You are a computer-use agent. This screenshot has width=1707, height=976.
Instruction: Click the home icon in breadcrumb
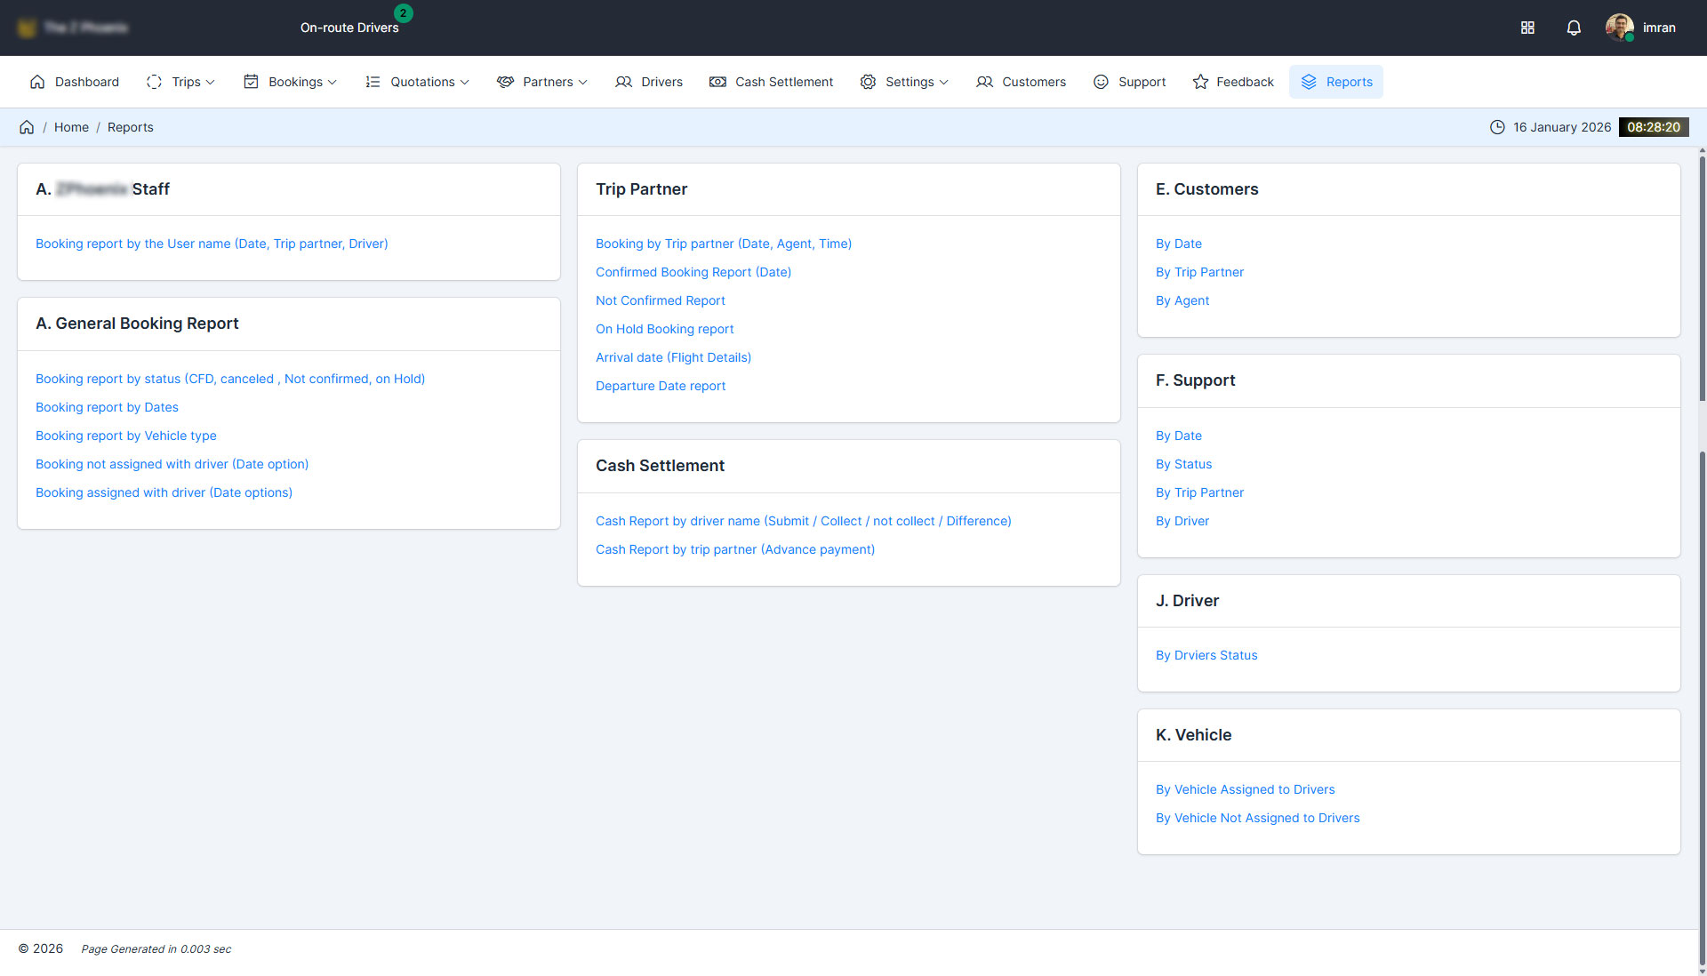pyautogui.click(x=27, y=127)
